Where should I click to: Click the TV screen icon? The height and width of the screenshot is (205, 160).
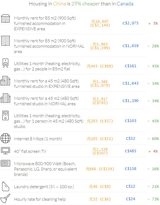click(x=6, y=151)
